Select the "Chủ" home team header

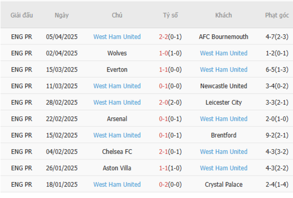pyautogui.click(x=117, y=15)
